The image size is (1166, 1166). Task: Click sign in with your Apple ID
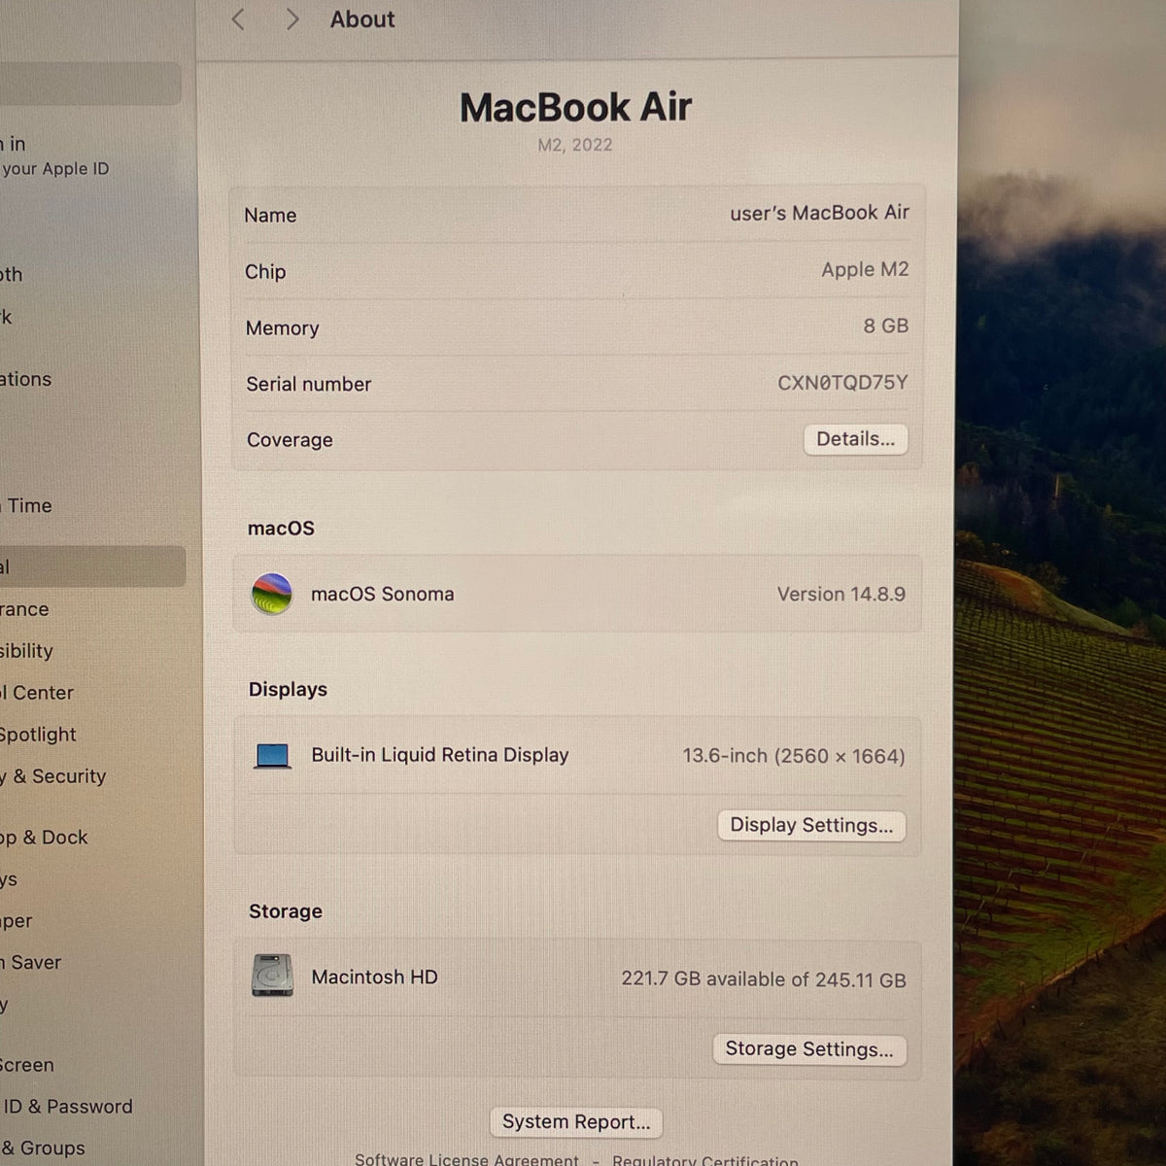click(x=55, y=155)
